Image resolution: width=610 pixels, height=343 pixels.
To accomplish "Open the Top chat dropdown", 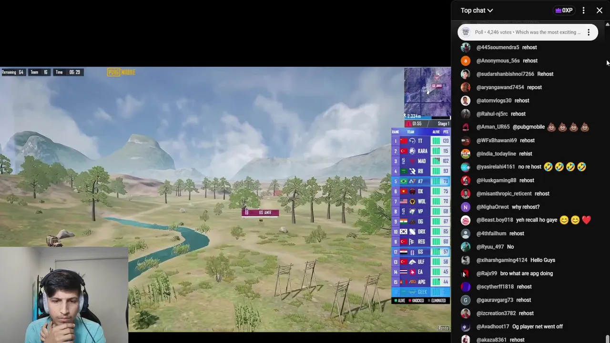I will pyautogui.click(x=477, y=10).
